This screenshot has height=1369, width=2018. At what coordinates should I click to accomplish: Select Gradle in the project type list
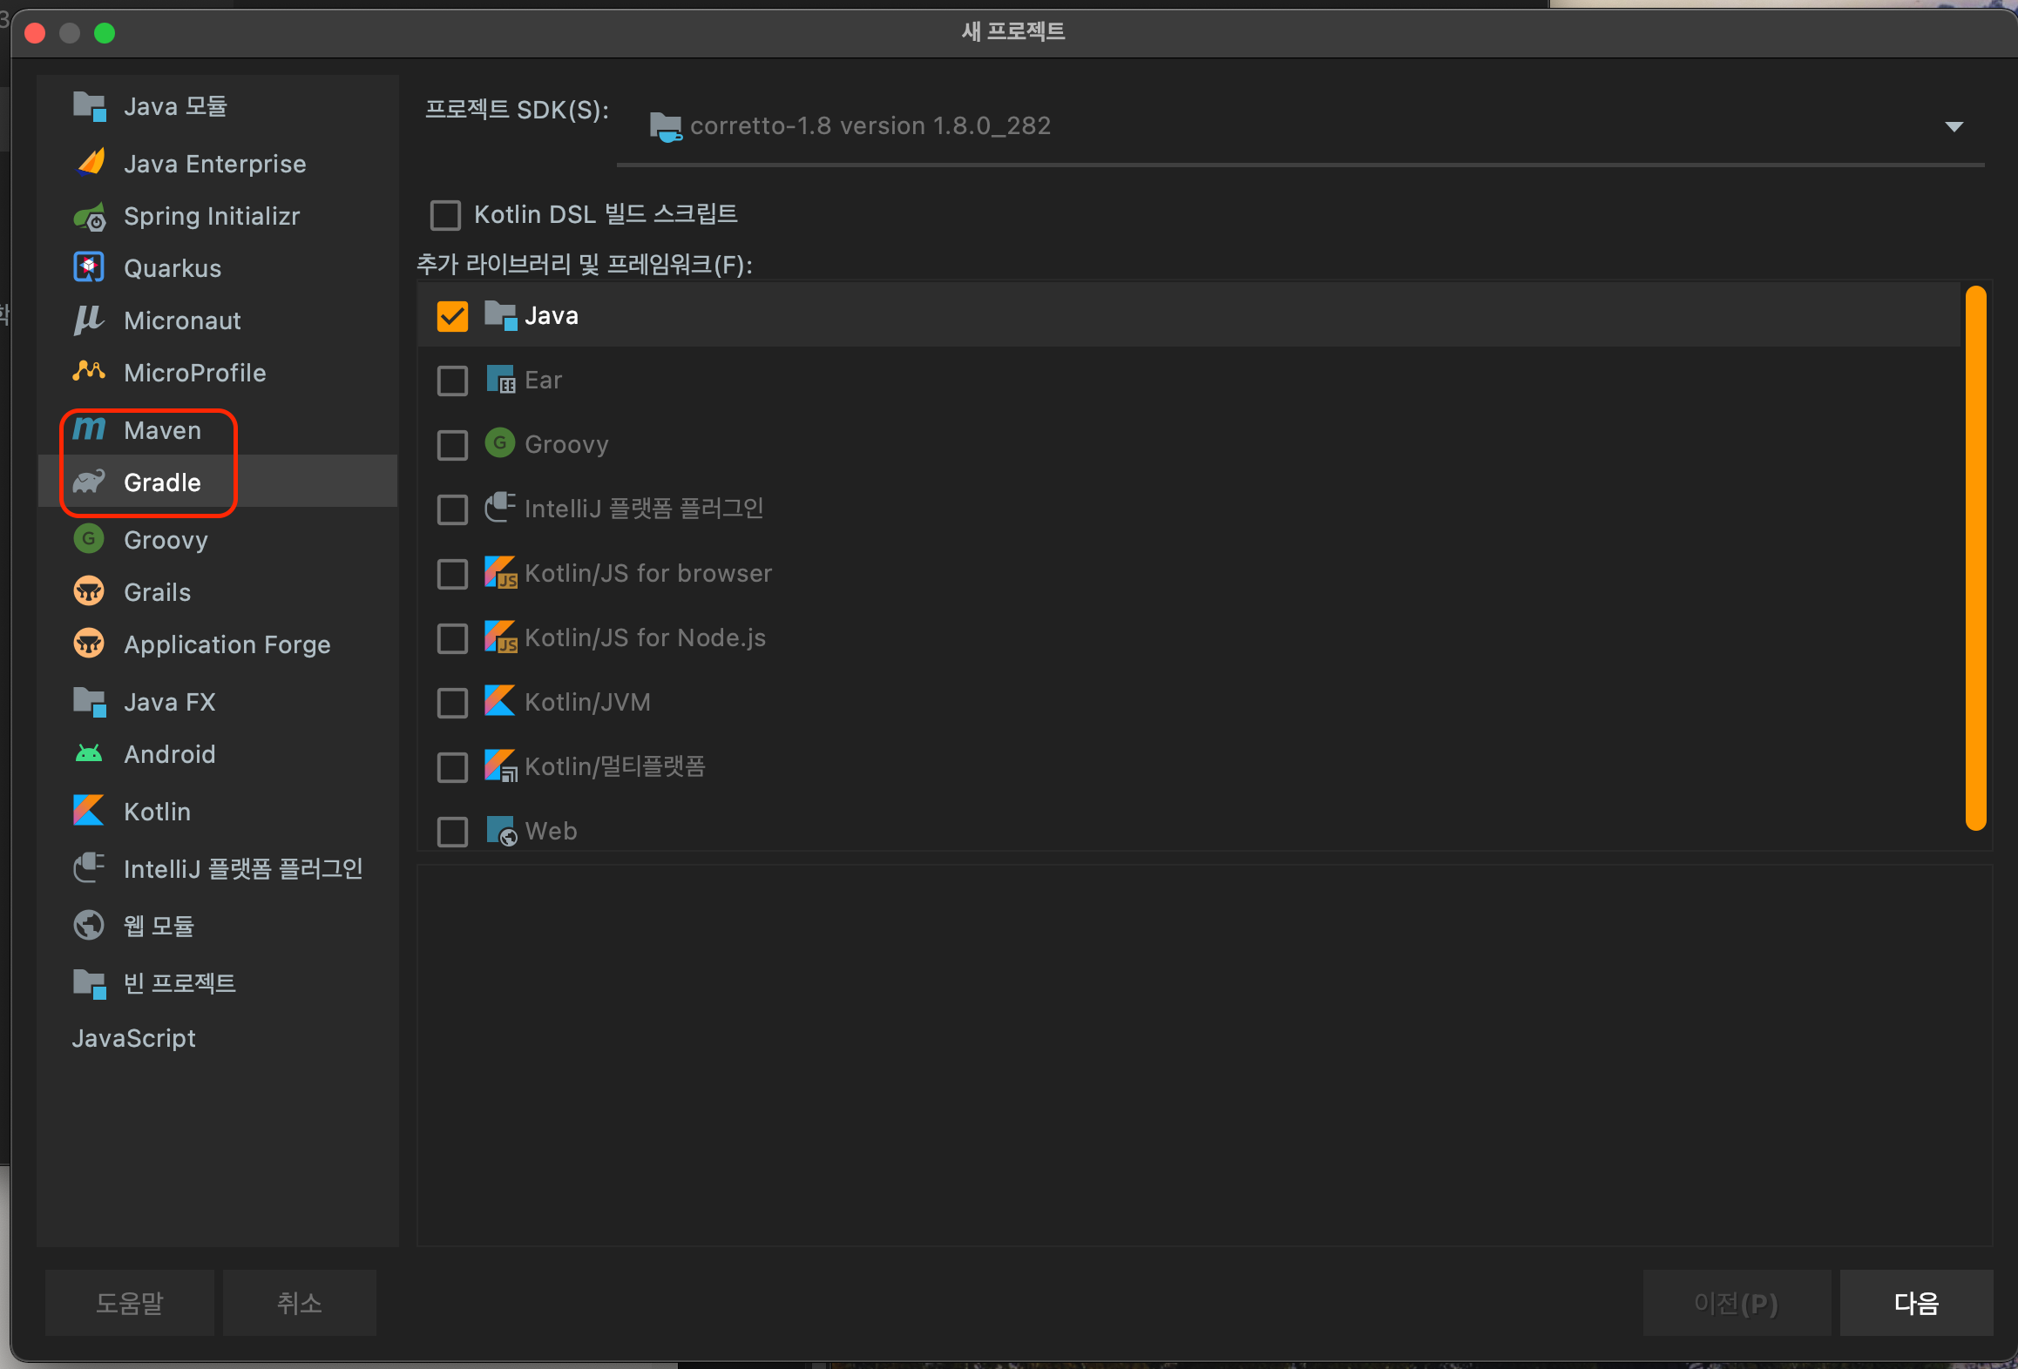click(218, 482)
